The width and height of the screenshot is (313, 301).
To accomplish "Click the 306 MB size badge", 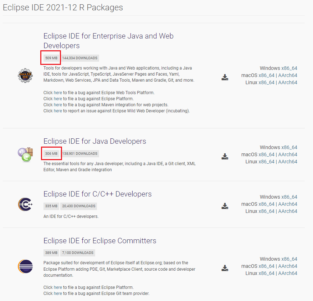I will coord(51,154).
